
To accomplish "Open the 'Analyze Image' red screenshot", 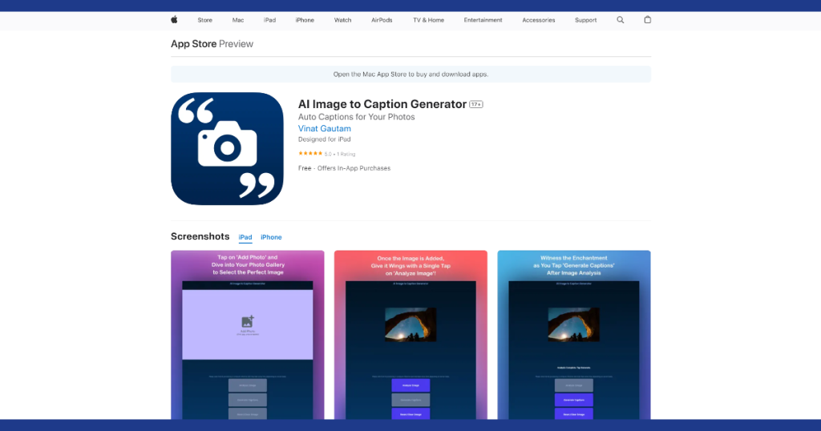I will tap(411, 335).
